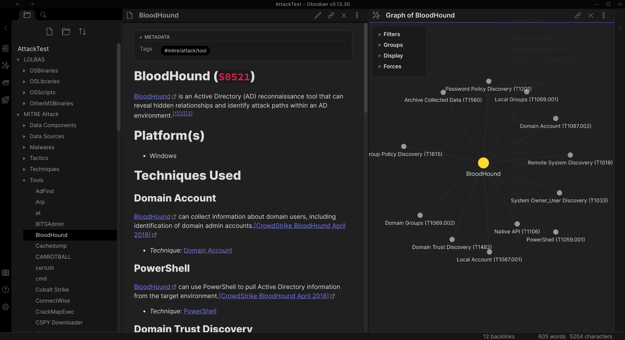625x340 pixels.
Task: Open more options for graph pane
Action: [603, 15]
